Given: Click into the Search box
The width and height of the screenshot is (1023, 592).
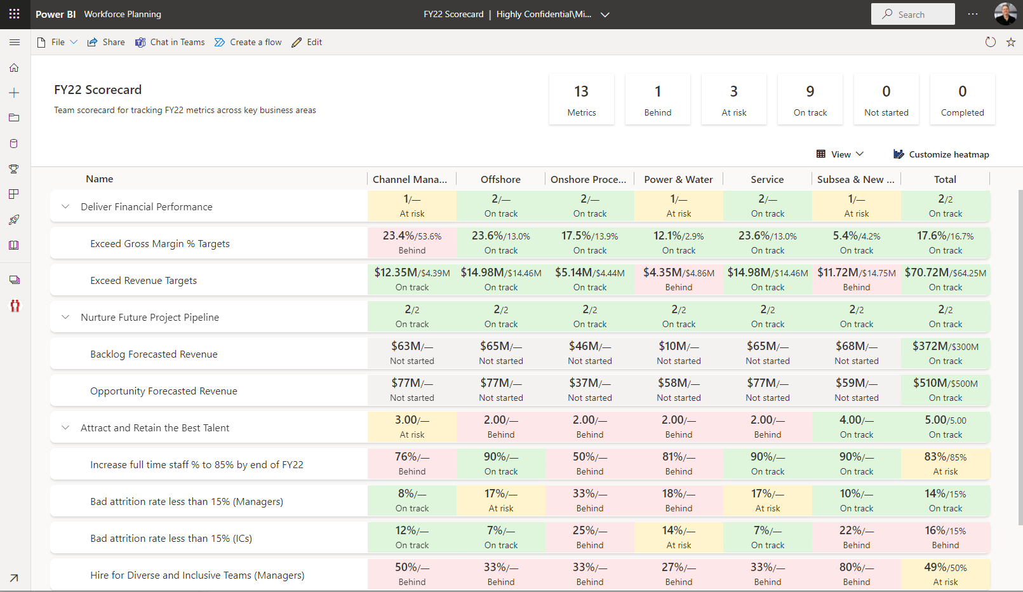Looking at the screenshot, I should coord(913,15).
